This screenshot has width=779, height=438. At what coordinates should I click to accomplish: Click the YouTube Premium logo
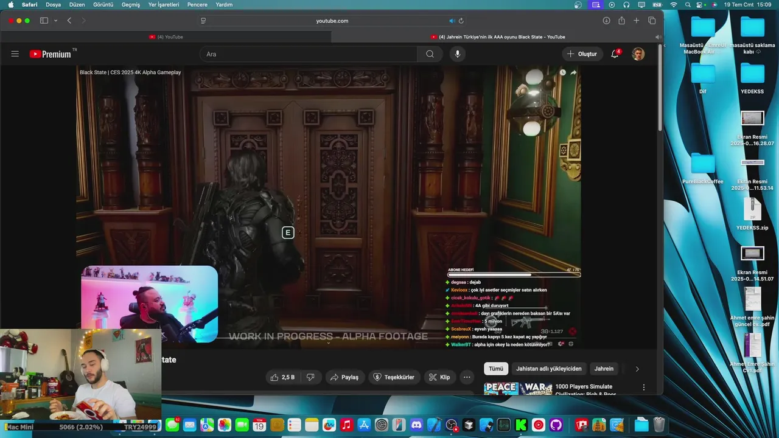coord(51,54)
